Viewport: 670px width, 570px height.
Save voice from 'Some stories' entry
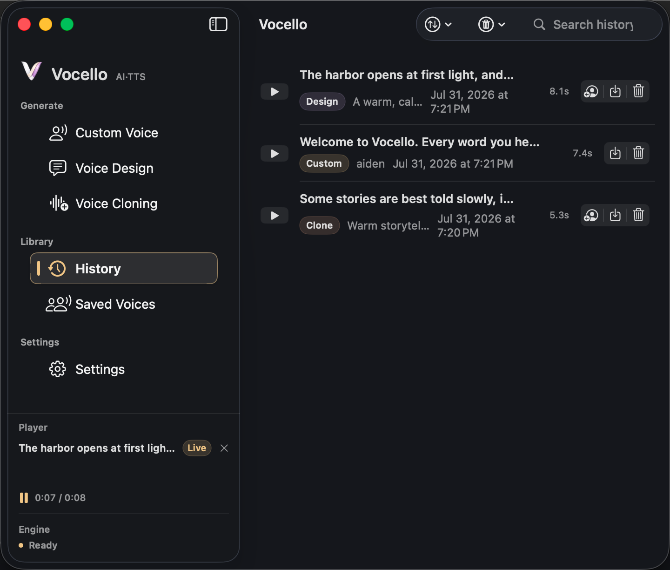pyautogui.click(x=591, y=215)
